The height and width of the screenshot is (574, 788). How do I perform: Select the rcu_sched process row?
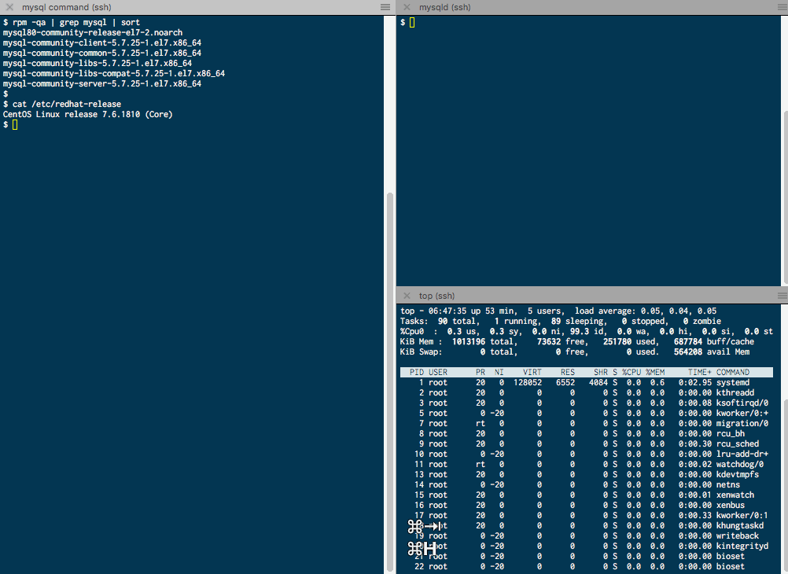[587, 443]
